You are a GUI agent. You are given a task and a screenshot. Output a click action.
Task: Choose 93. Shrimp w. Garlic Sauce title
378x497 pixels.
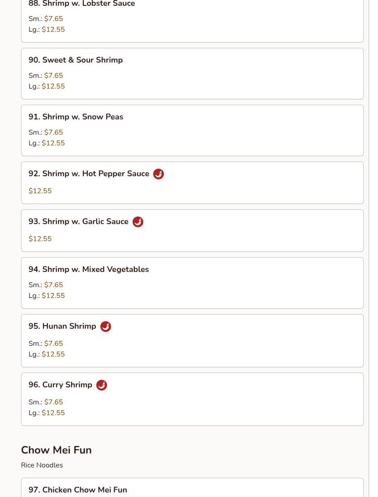(78, 221)
